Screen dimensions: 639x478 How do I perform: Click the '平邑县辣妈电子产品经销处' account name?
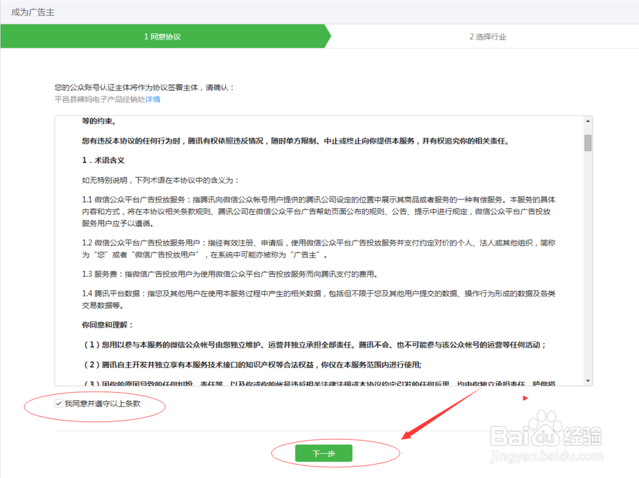pyautogui.click(x=100, y=100)
